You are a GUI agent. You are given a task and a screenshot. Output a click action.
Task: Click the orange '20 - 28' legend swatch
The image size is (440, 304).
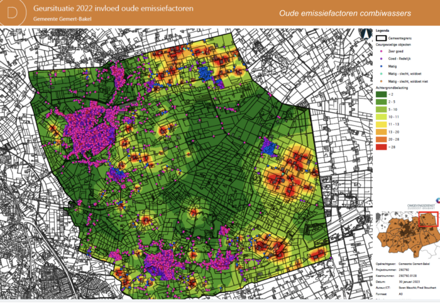click(381, 139)
